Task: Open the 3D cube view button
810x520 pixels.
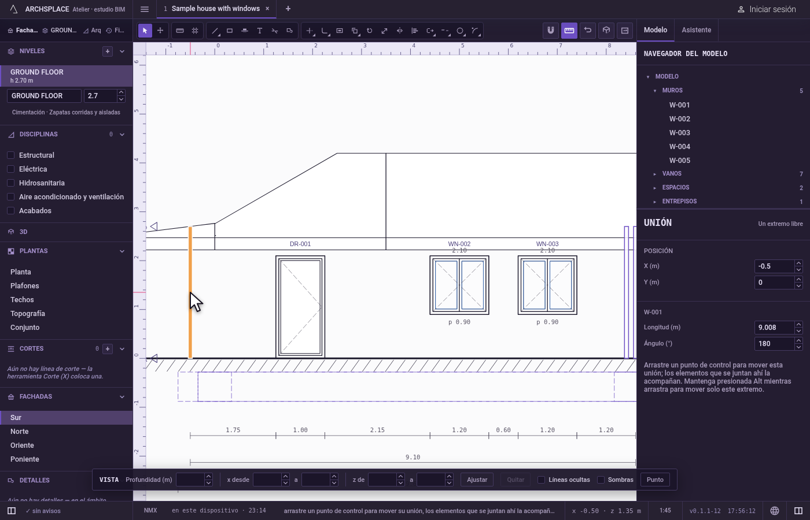Action: point(606,31)
